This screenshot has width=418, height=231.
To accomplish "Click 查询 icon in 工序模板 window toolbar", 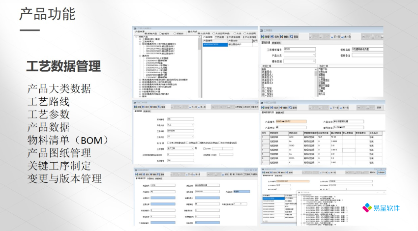I will tap(291, 36).
